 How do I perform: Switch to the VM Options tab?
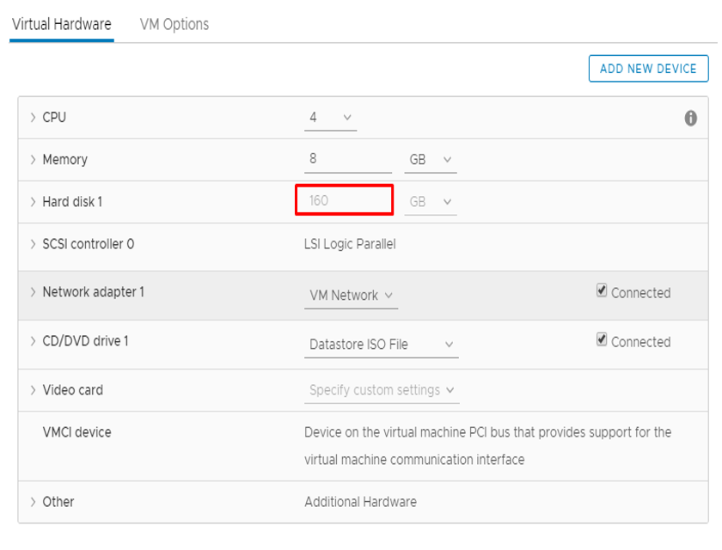174,24
